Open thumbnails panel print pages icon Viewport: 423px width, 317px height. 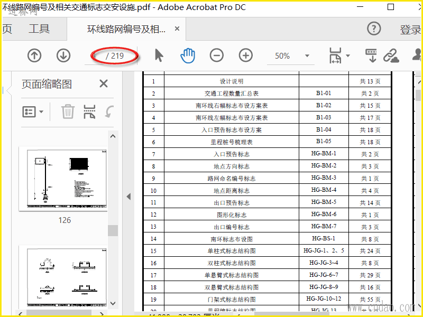pyautogui.click(x=89, y=111)
